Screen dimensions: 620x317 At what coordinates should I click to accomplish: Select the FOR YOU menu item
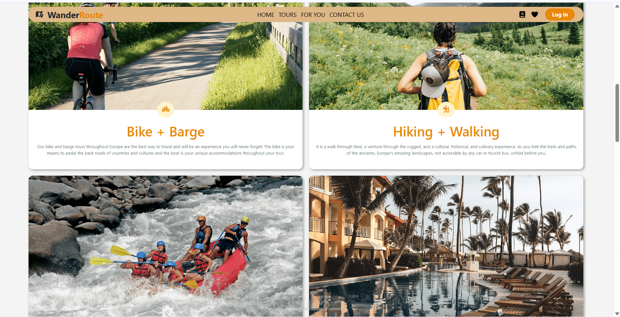pos(313,15)
